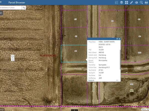Open the Query search widget
The width and height of the screenshot is (149, 111).
point(141,2)
